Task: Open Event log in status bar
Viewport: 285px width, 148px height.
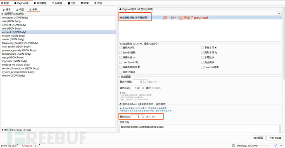Action: pyautogui.click(x=9, y=146)
